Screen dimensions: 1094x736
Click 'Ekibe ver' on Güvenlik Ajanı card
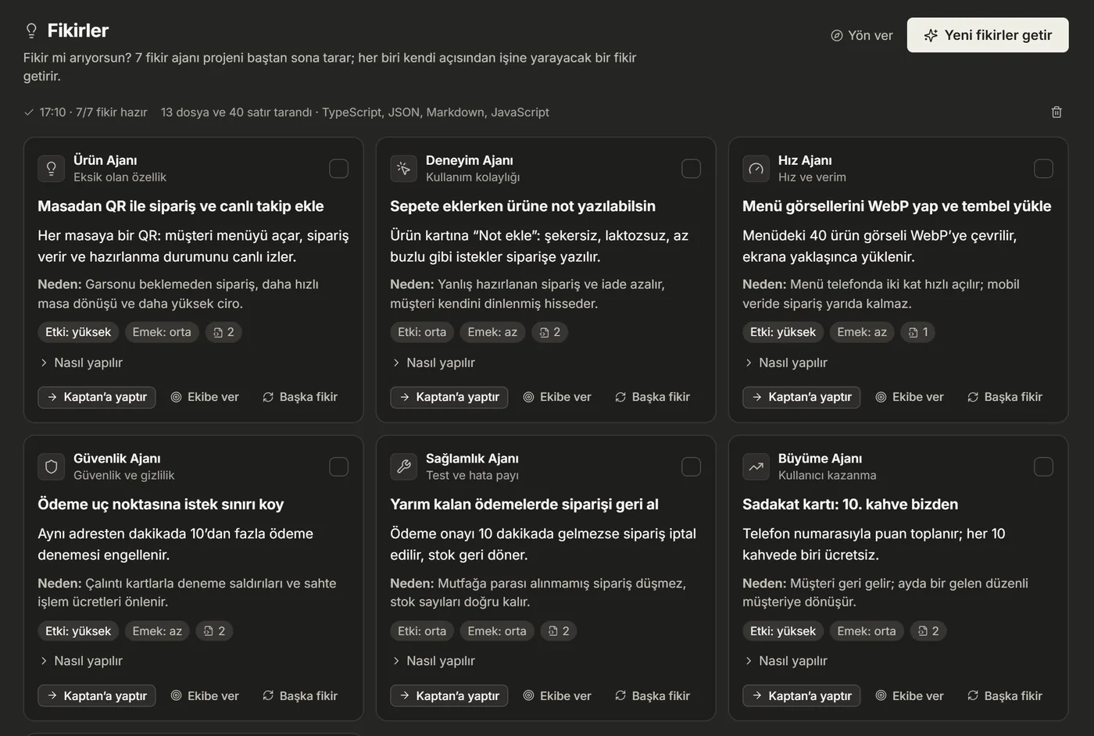(205, 695)
